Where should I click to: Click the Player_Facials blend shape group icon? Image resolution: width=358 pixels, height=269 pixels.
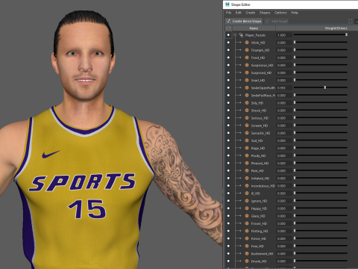(241, 35)
